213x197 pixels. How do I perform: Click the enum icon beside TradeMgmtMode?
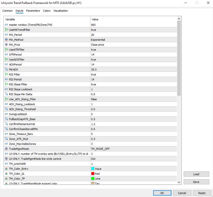coord(6,149)
